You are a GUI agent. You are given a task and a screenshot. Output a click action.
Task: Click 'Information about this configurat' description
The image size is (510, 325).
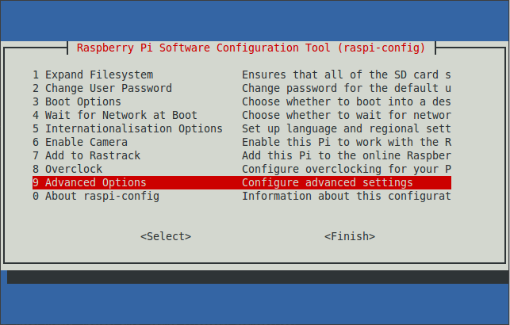pos(347,196)
